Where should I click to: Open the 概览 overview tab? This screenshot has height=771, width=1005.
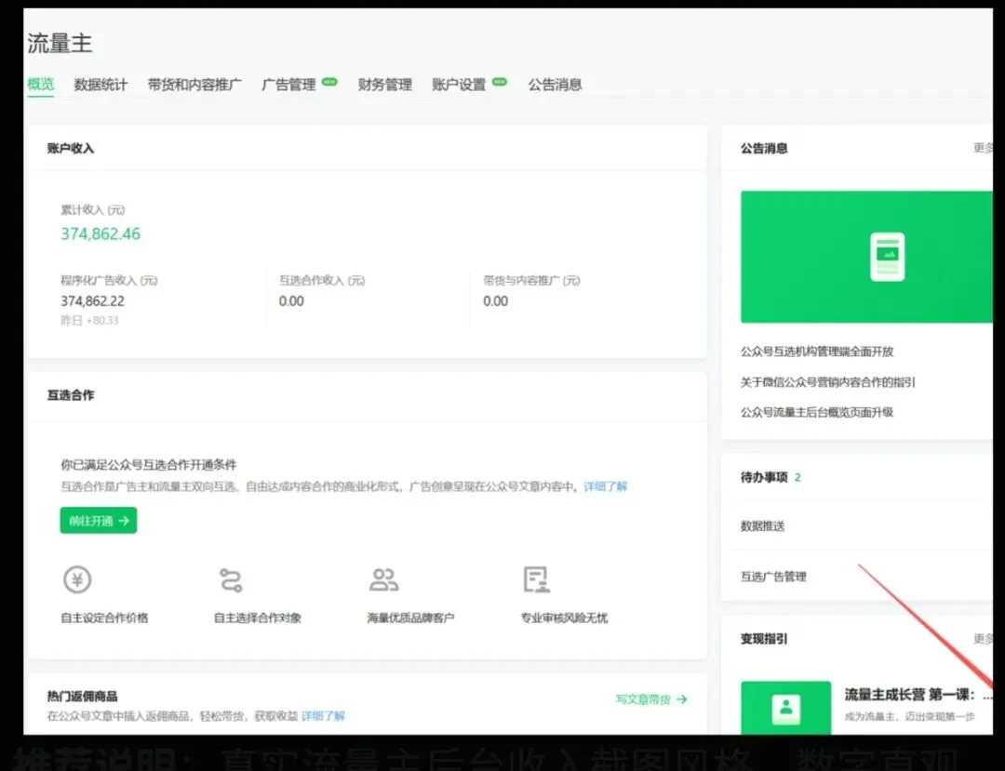(40, 84)
